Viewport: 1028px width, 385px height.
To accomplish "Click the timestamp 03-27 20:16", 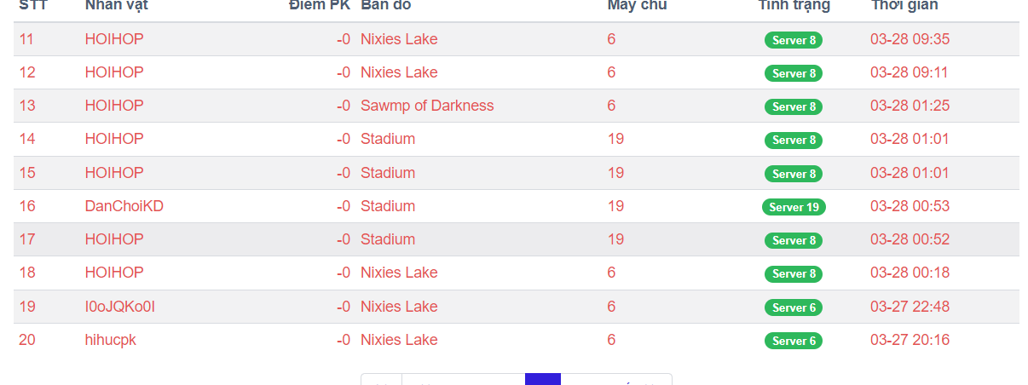I will [x=910, y=340].
